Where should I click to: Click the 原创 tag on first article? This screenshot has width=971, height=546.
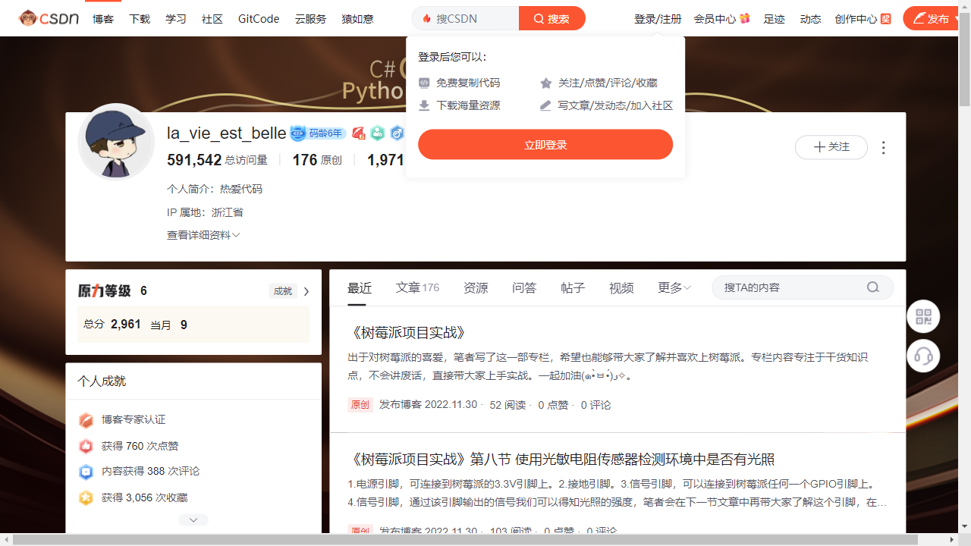[x=360, y=405]
